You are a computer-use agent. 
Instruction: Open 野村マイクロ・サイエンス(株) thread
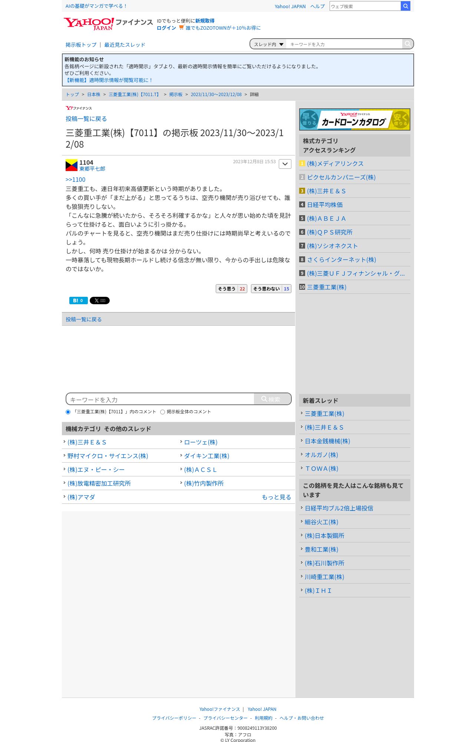coord(108,456)
